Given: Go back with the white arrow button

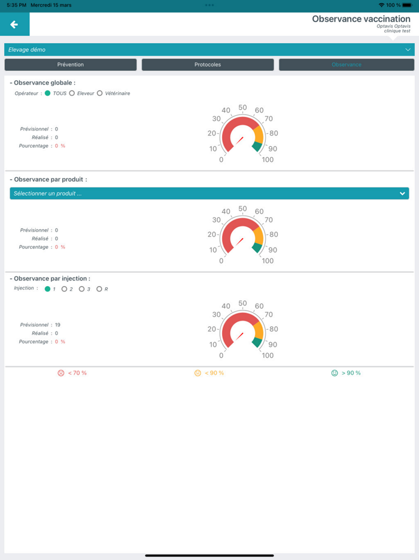Looking at the screenshot, I should click(14, 25).
